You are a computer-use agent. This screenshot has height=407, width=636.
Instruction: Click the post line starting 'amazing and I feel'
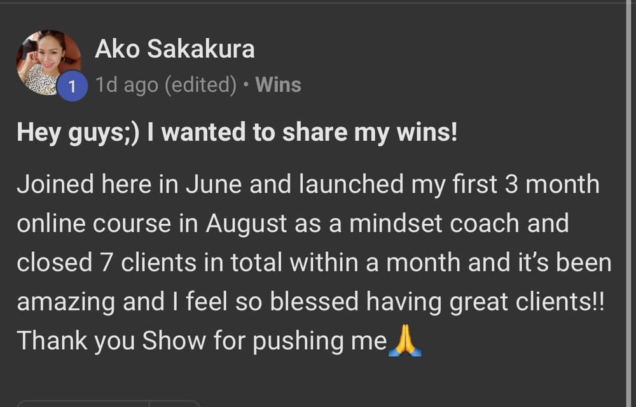click(x=311, y=303)
